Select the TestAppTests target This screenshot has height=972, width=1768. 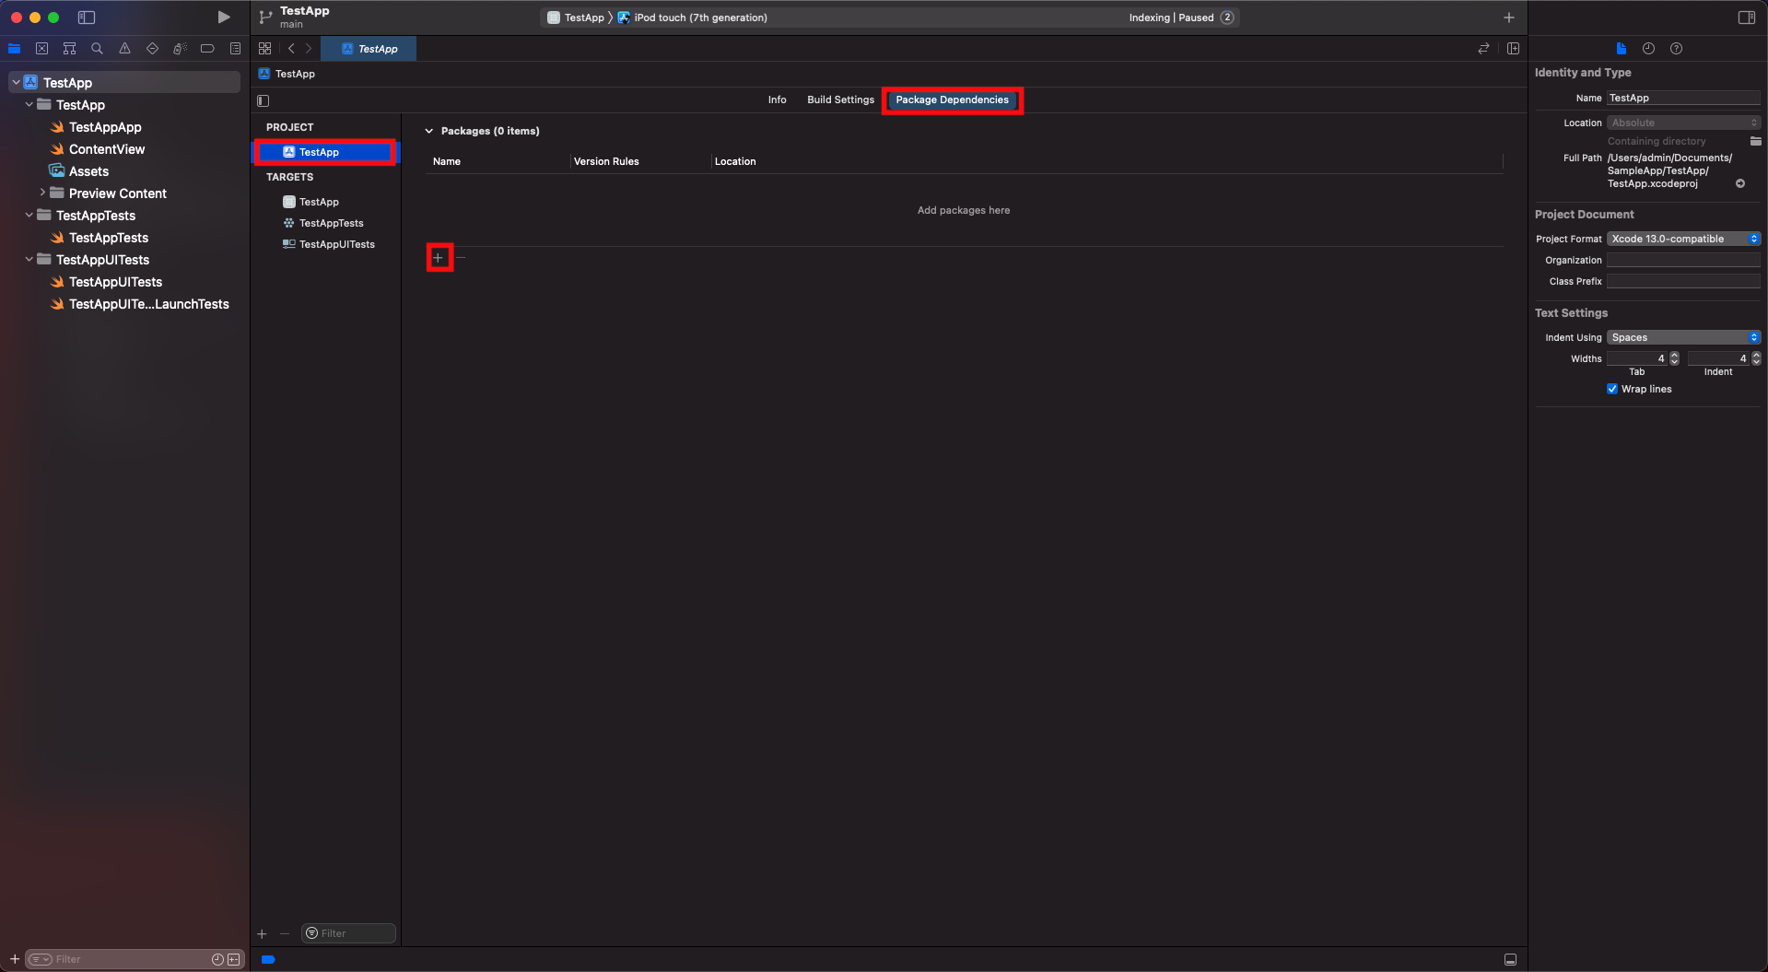(323, 223)
